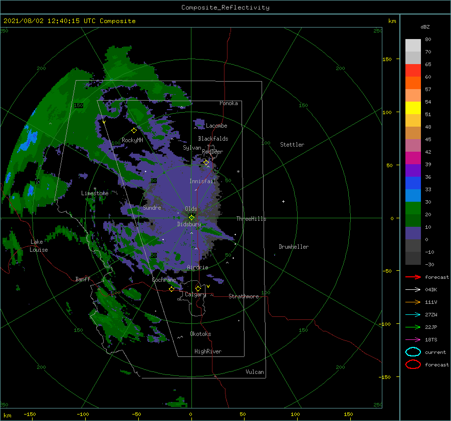The width and height of the screenshot is (451, 421).
Task: Click the Innisfail city label
Action: click(x=202, y=181)
